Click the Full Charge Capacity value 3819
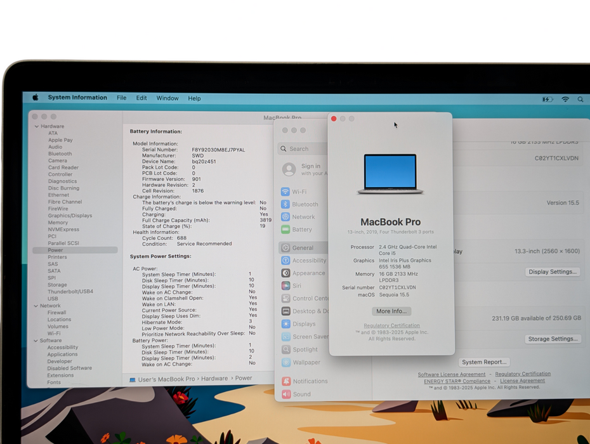The width and height of the screenshot is (590, 444). coord(265,220)
